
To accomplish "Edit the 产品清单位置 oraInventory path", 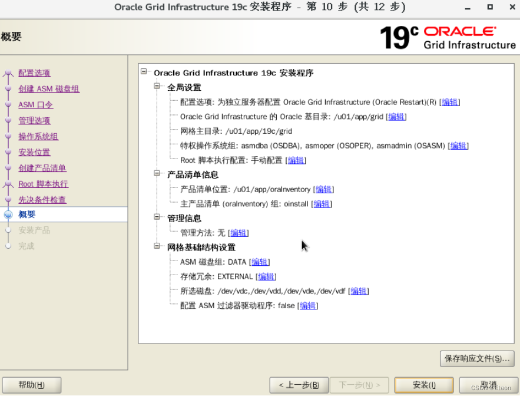I will pos(323,190).
